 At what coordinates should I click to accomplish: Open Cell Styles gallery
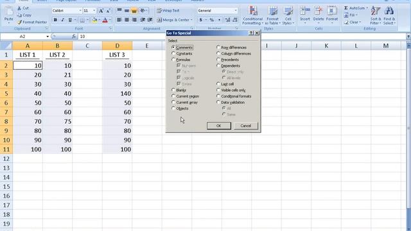click(288, 15)
